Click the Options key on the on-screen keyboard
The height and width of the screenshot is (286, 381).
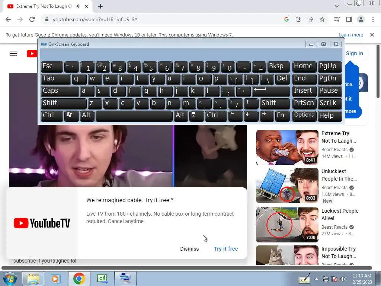click(x=304, y=116)
